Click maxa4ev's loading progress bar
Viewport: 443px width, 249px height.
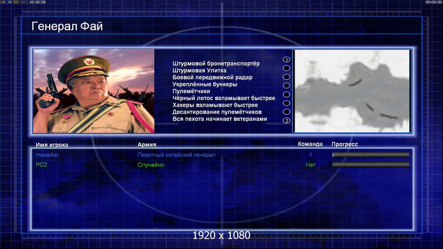point(371,154)
